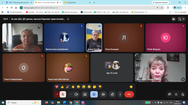Image resolution: width=188 pixels, height=105 pixels.
Task: Open File Explorer from the taskbar
Action: pyautogui.click(x=58, y=102)
